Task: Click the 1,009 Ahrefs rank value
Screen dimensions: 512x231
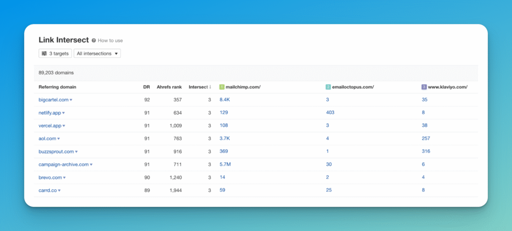Action: point(176,125)
